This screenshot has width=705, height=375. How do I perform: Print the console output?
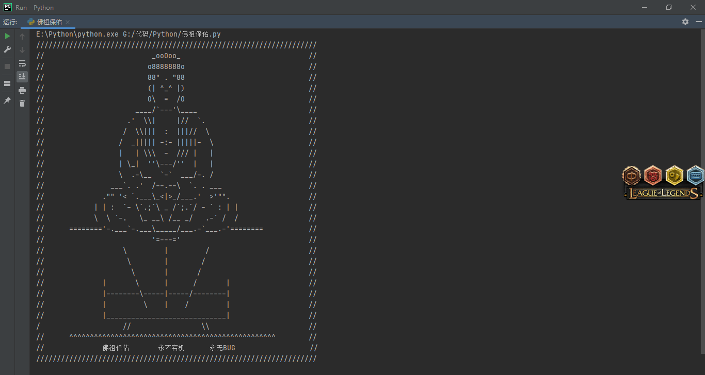click(x=22, y=90)
